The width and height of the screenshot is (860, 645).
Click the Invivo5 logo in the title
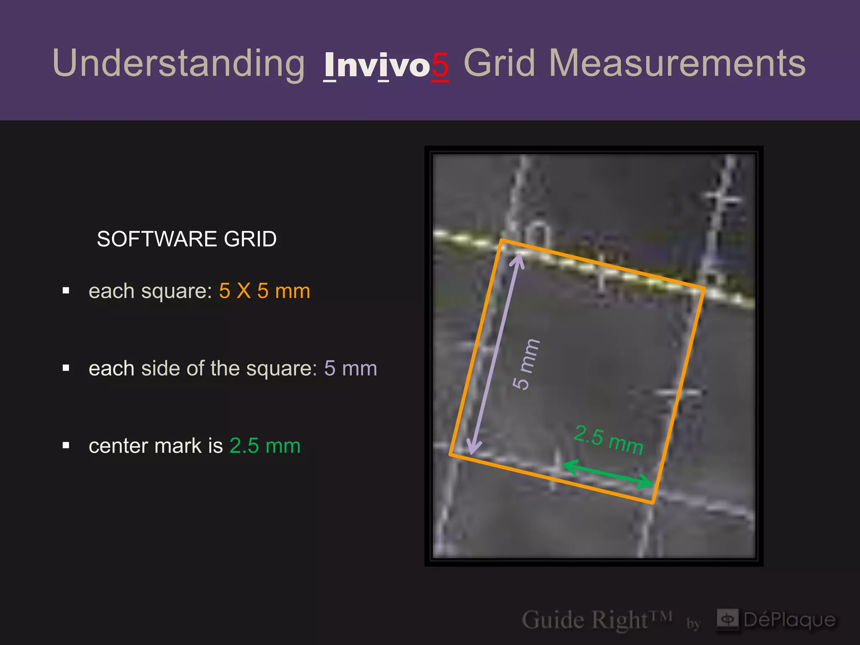click(386, 66)
